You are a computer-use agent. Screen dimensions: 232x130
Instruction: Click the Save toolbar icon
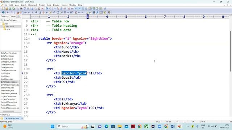pos(10,9)
